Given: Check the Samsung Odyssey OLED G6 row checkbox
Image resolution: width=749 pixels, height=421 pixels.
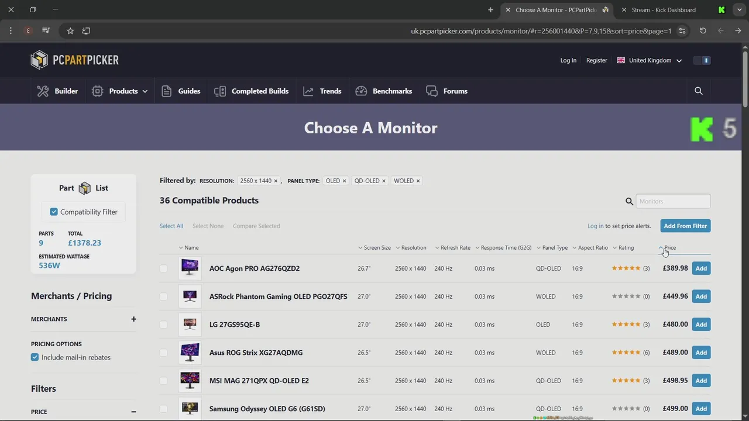Looking at the screenshot, I should (x=163, y=409).
